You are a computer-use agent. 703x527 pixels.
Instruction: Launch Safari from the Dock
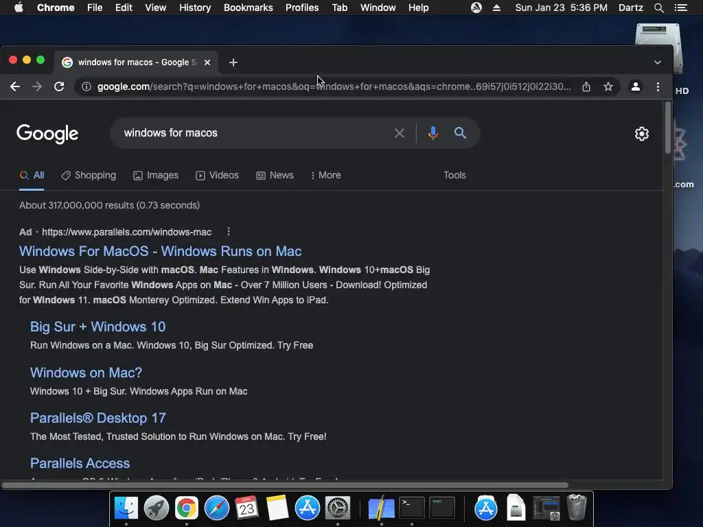pyautogui.click(x=217, y=508)
